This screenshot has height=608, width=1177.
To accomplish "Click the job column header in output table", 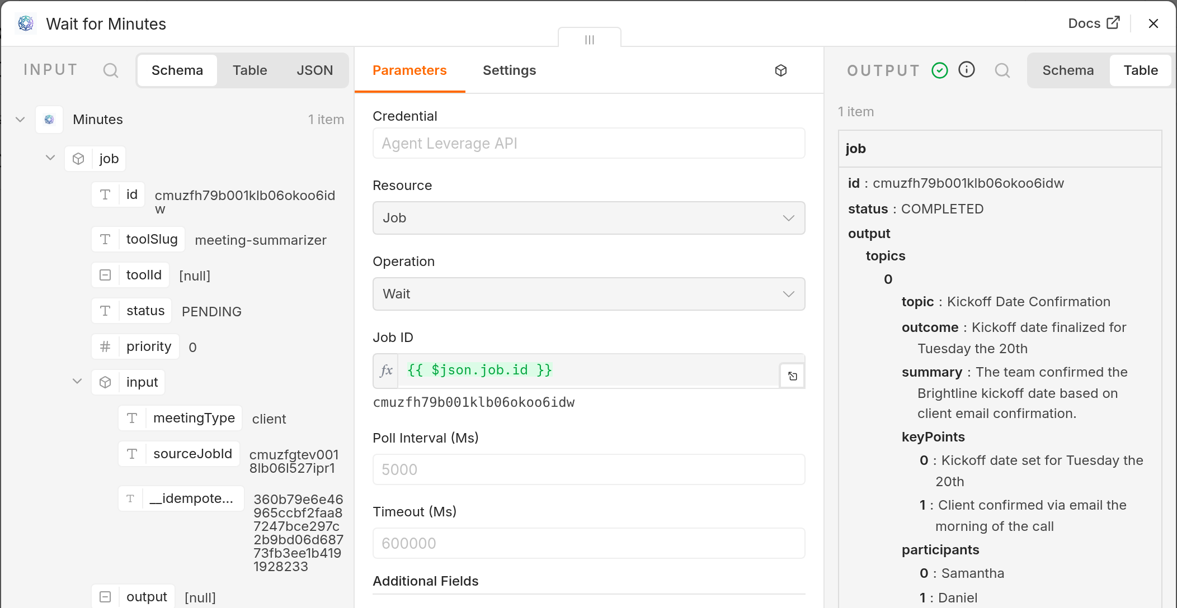I will point(1000,149).
